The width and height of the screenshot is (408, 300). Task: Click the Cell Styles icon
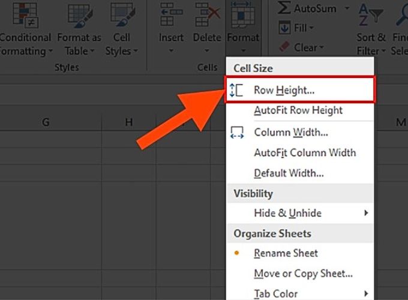(122, 14)
